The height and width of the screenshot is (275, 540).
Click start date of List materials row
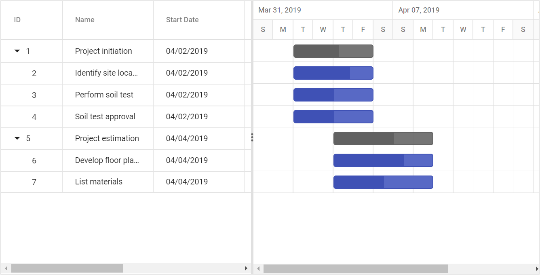click(199, 182)
